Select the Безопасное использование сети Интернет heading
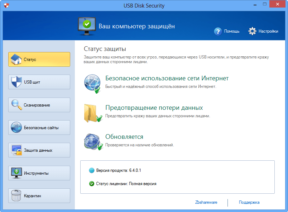 pos(167,79)
